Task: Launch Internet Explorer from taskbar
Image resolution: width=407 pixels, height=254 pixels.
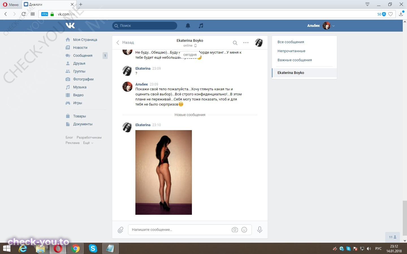Action: click(23, 249)
